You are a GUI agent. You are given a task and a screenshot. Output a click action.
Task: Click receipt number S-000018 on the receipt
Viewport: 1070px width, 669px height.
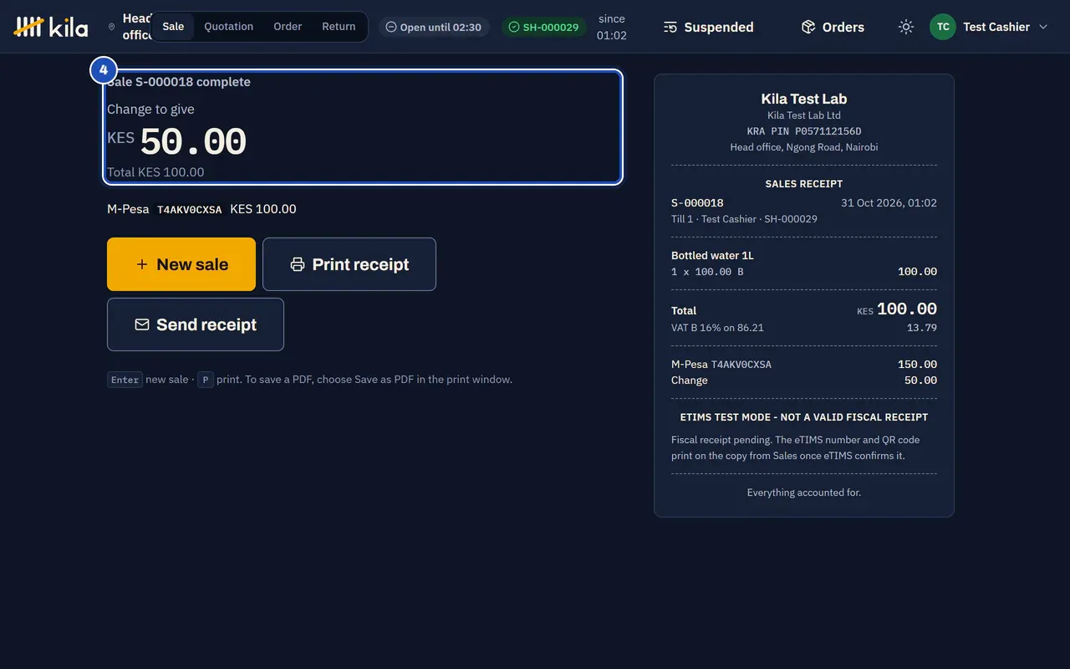pos(697,203)
